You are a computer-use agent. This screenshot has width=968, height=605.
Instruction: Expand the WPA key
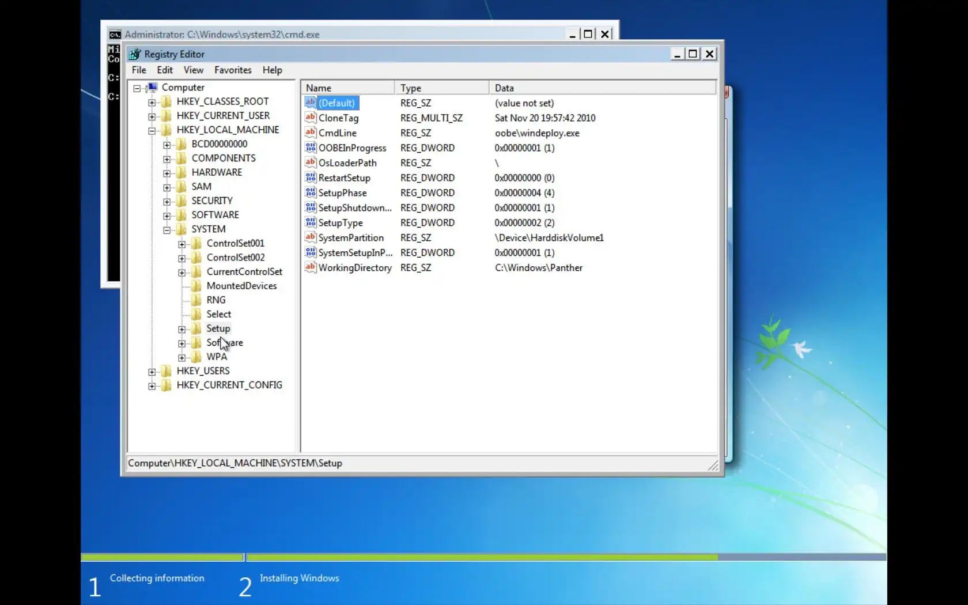click(181, 358)
